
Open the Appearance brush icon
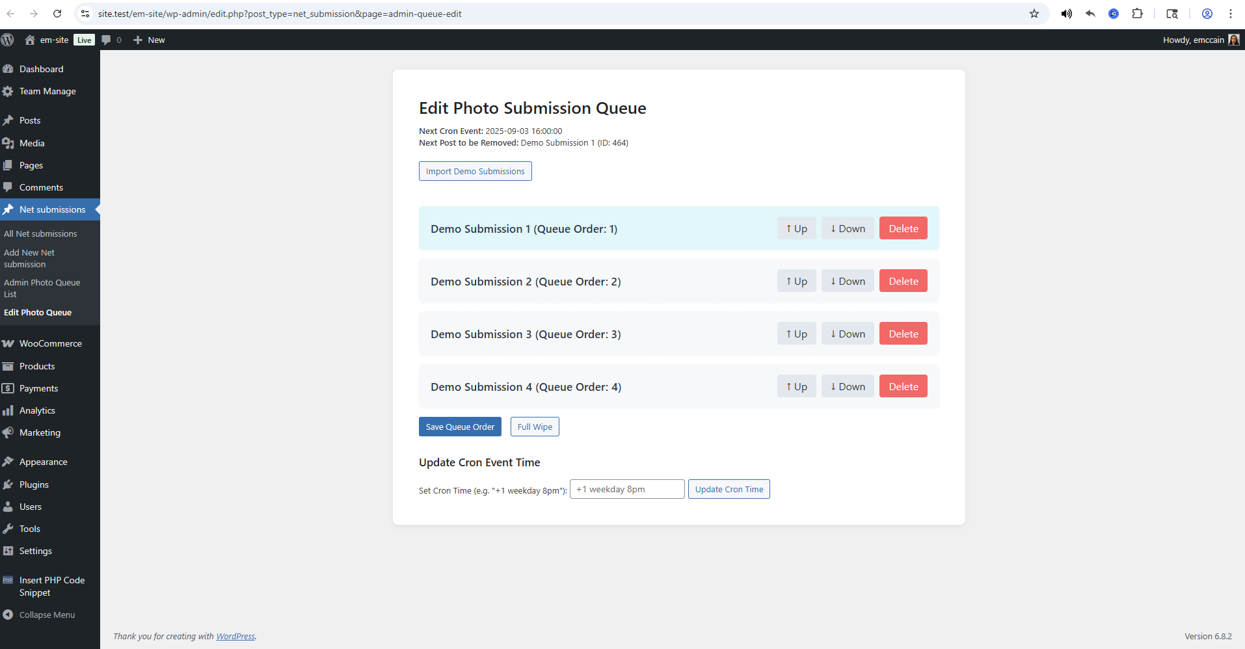(8, 462)
